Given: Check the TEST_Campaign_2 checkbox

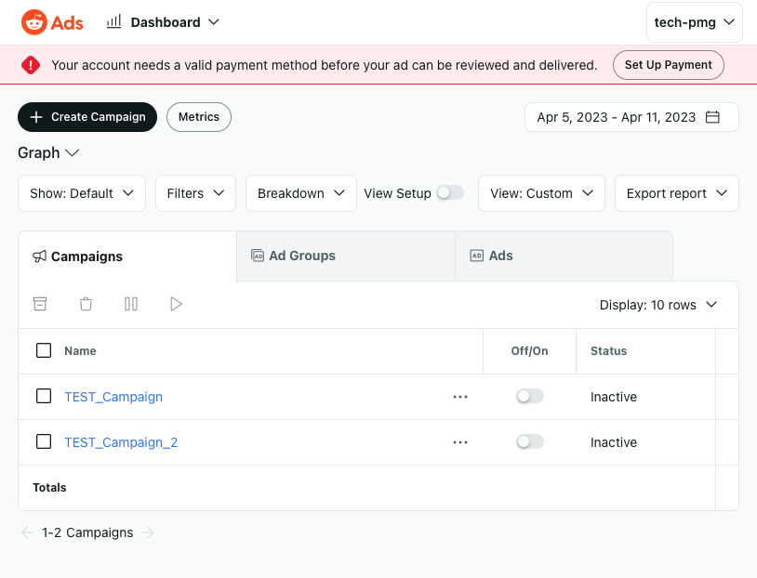Looking at the screenshot, I should pos(44,441).
